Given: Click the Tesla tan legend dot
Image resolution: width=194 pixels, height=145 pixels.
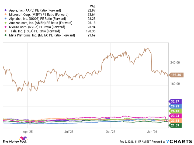Looking at the screenshot, I should [x=6, y=31].
